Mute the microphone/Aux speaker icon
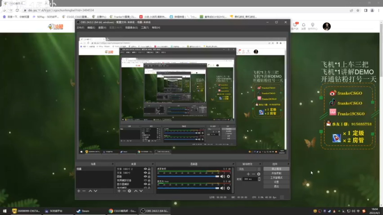 (x=223, y=188)
